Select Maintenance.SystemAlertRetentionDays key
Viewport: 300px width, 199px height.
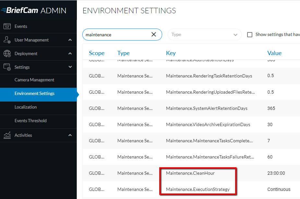pos(207,108)
